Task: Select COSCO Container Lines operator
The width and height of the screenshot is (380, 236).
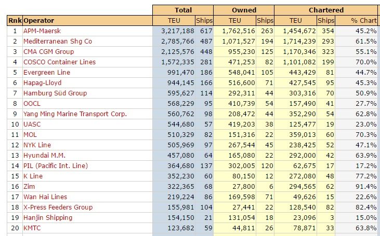Action: tap(59, 62)
